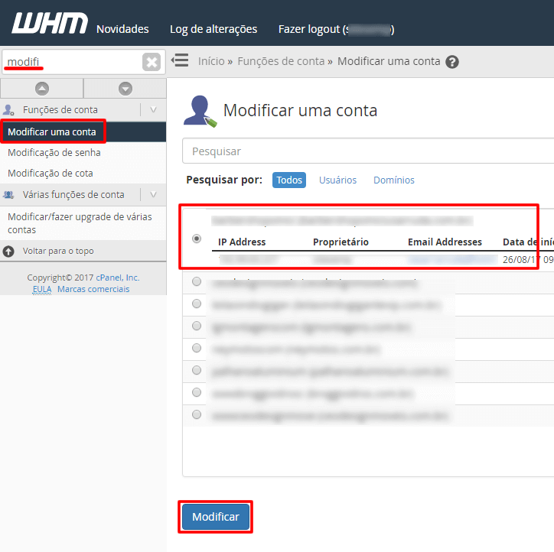Select the seventh account radio button
The width and height of the screenshot is (554, 552).
[197, 392]
